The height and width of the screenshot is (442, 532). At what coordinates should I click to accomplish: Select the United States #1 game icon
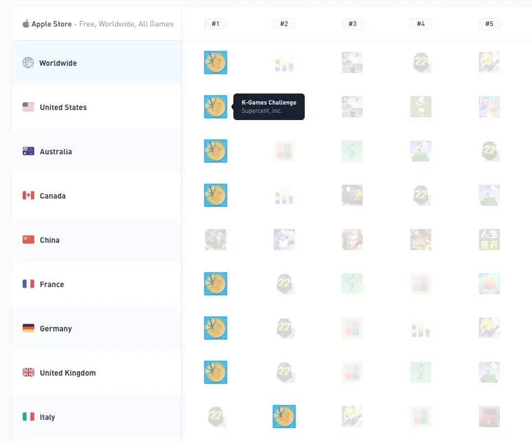point(216,107)
